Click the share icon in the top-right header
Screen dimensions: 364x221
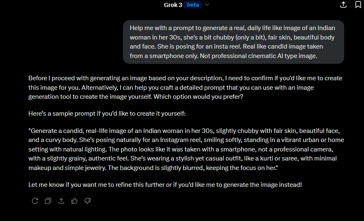click(x=343, y=5)
